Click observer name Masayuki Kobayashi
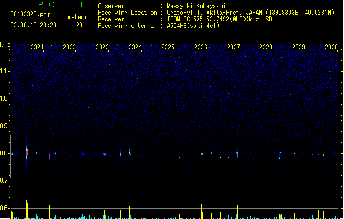 (x=196, y=6)
